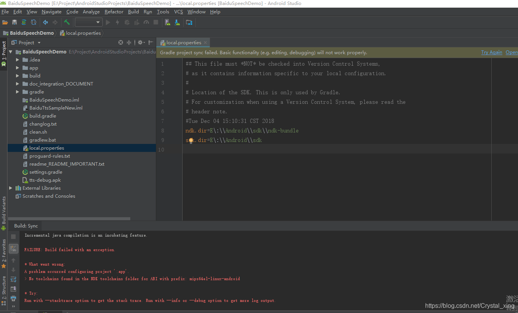The width and height of the screenshot is (518, 313).
Task: Toggle the Build Variants side tab
Action: click(x=4, y=213)
